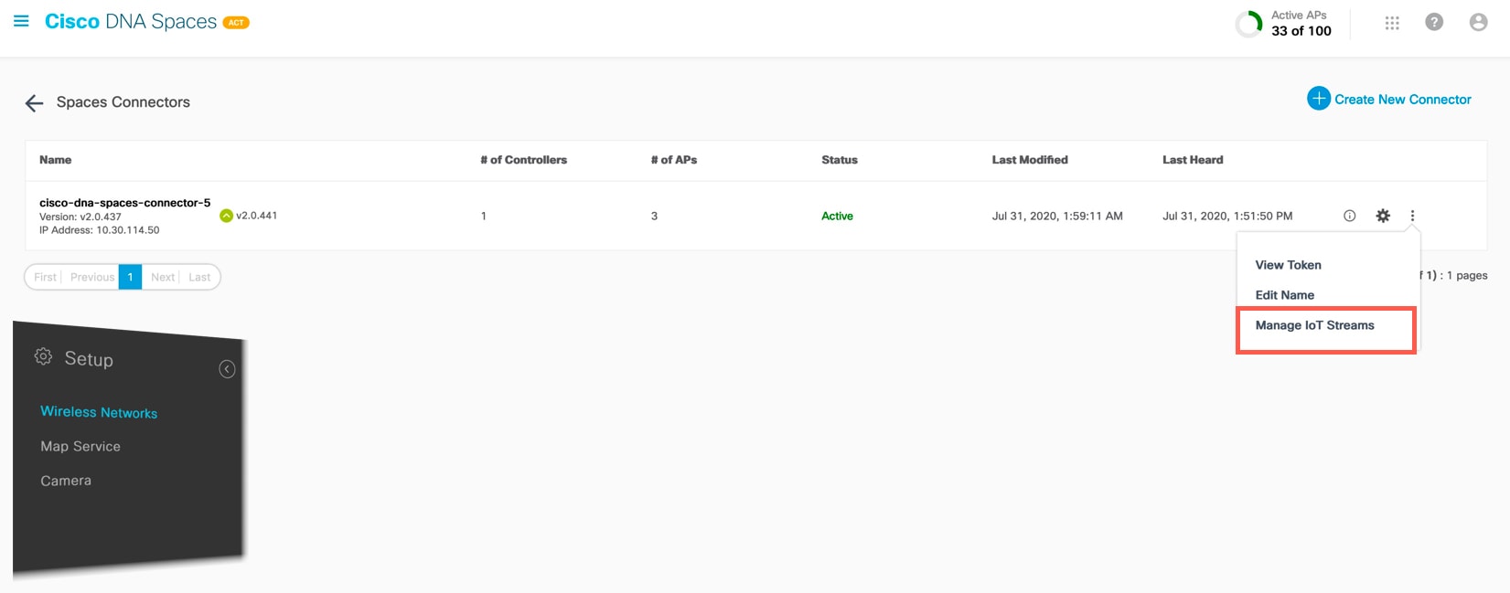Viewport: 1510px width, 593px height.
Task: Show connector info via the info icon
Action: (1349, 216)
